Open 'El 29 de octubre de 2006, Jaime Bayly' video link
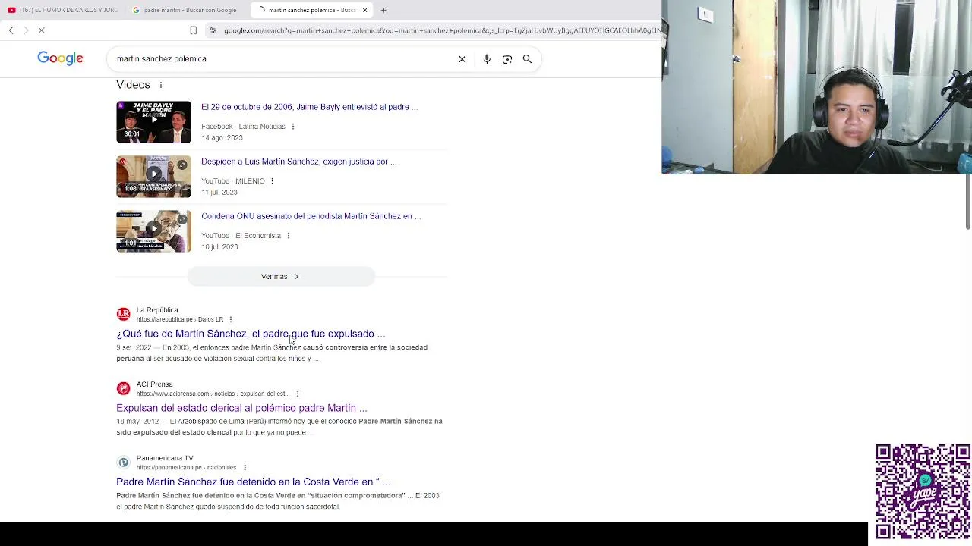972x546 pixels. pyautogui.click(x=309, y=107)
